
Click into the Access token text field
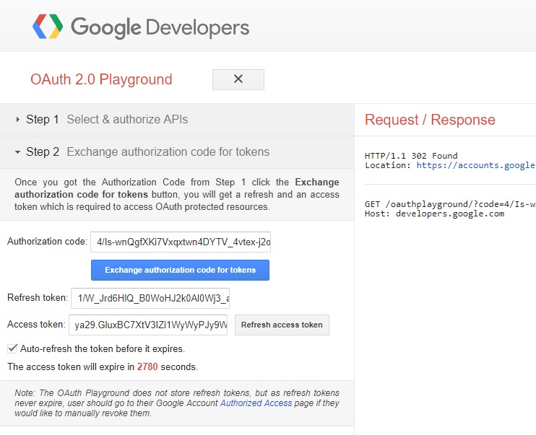point(148,325)
